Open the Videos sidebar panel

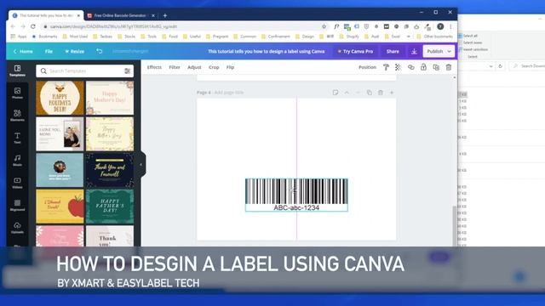17,183
